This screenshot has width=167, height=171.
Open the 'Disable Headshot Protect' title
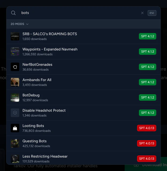point(44,111)
